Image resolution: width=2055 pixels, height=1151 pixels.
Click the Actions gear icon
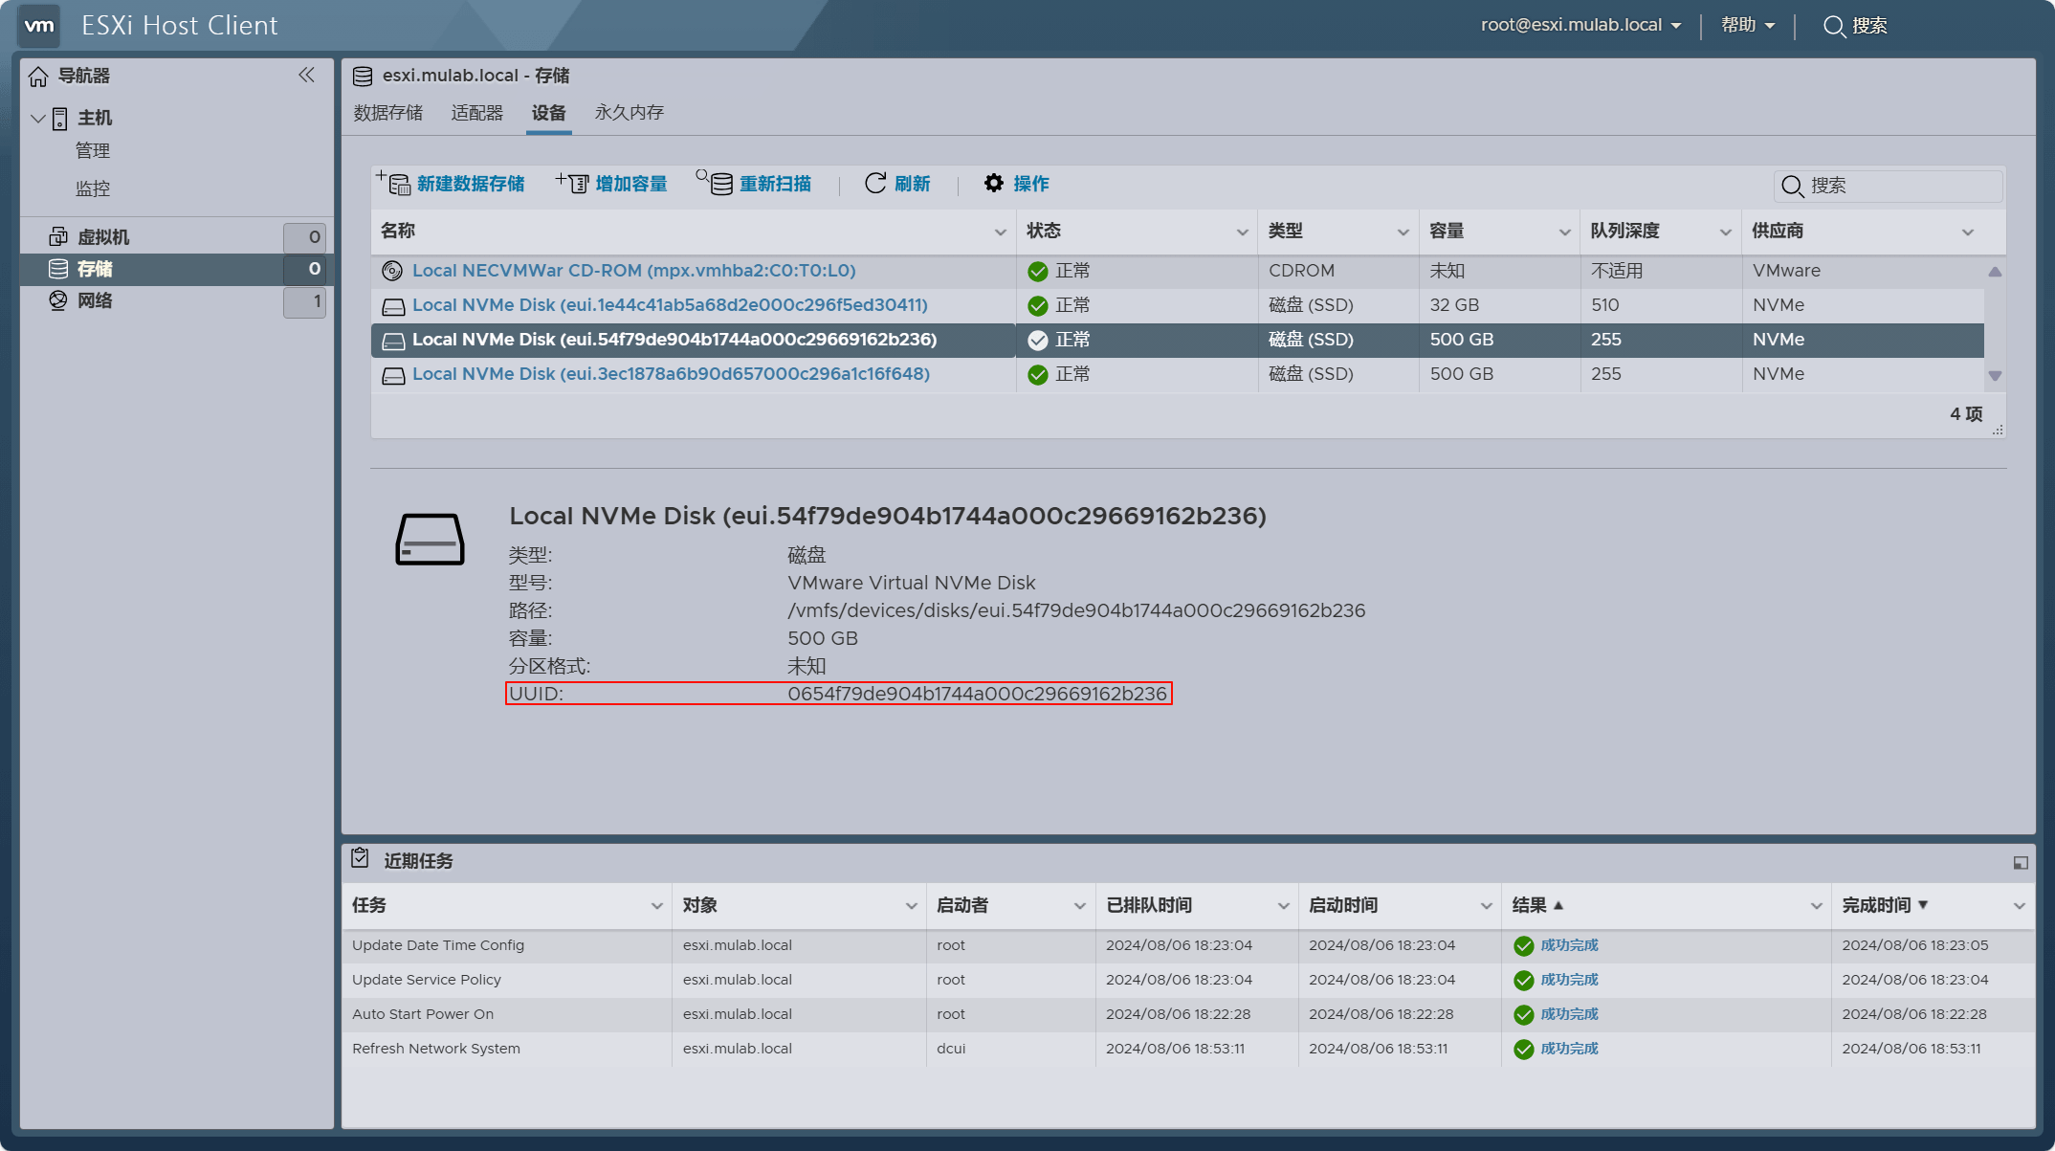994,183
